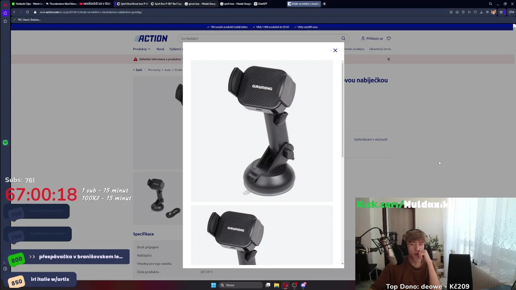
Task: Switch to ChatGPT tab
Action: (x=261, y=4)
